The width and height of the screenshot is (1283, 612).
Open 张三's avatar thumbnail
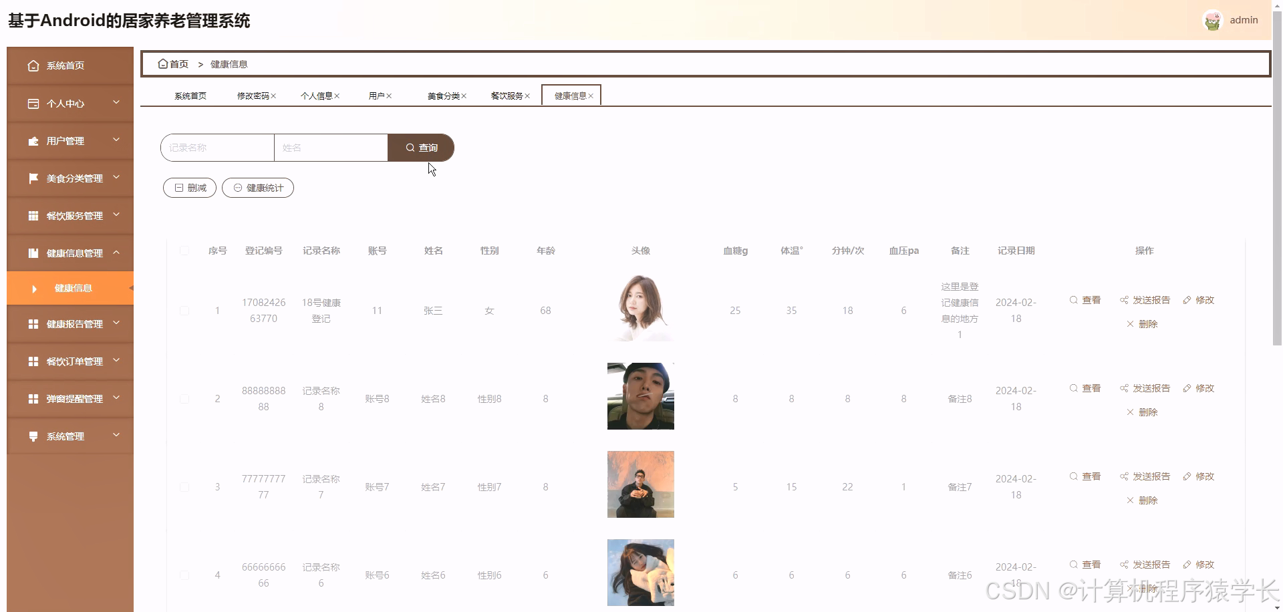point(641,308)
